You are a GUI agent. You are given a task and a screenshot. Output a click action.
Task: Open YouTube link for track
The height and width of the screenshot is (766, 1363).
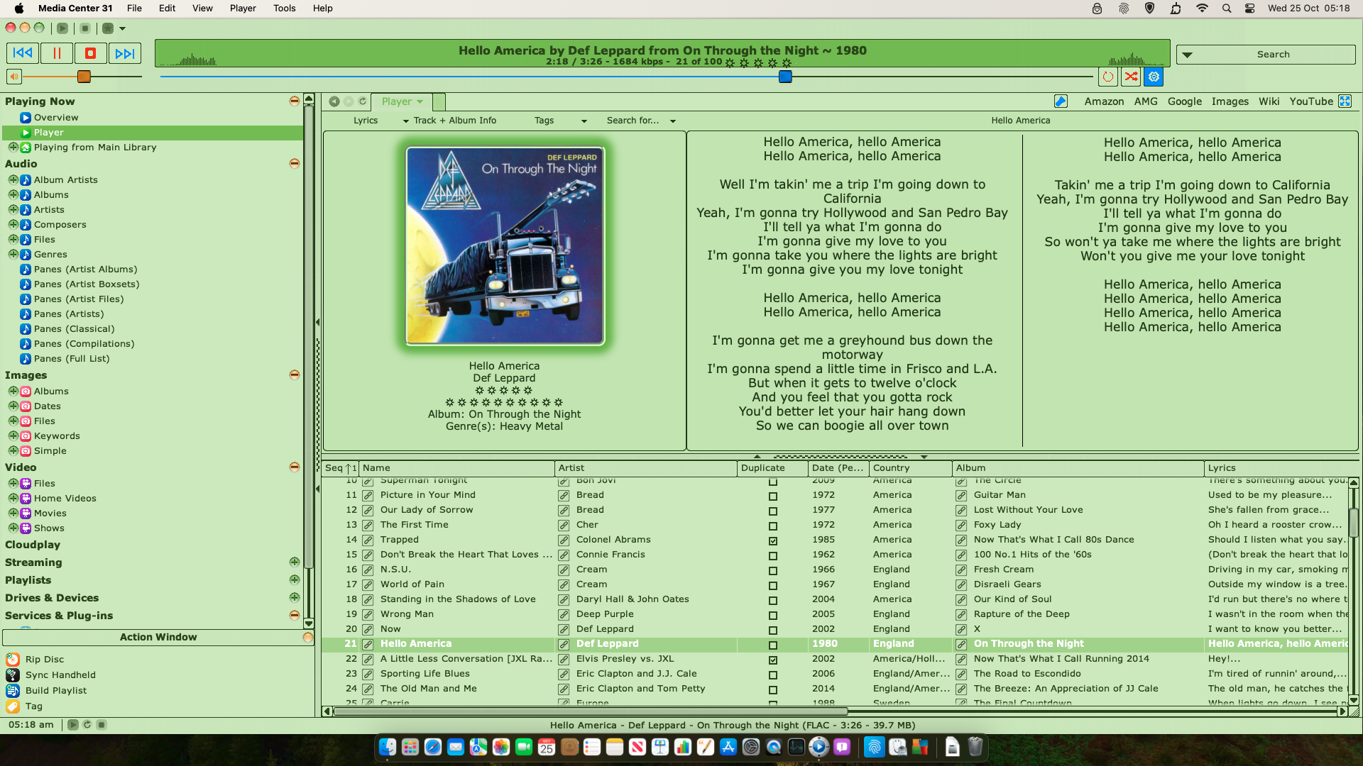(x=1311, y=101)
